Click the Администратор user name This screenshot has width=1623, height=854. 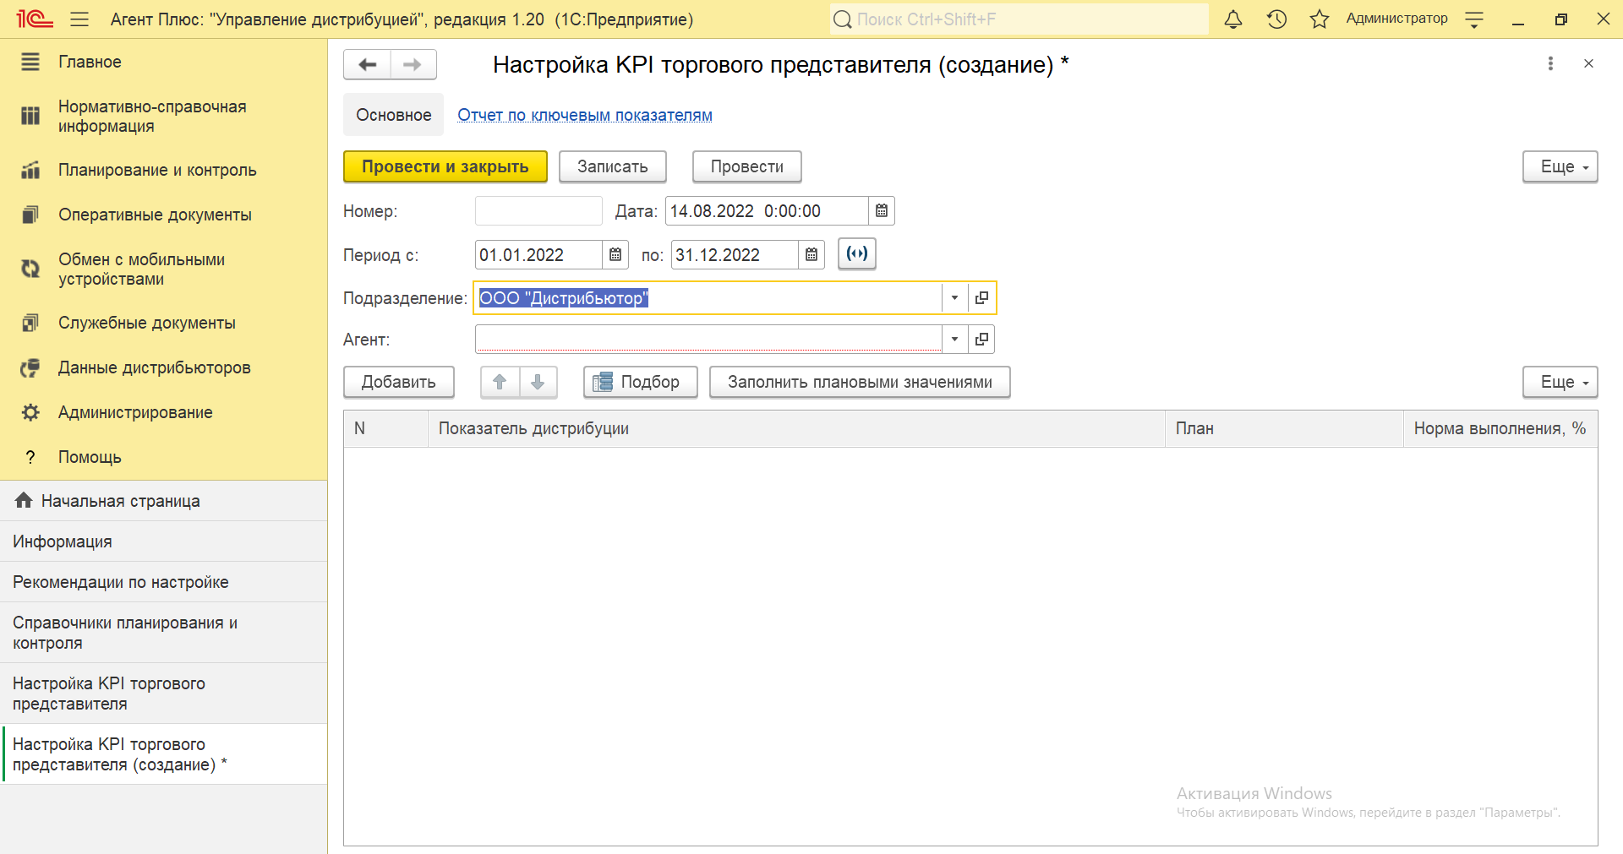pyautogui.click(x=1396, y=19)
